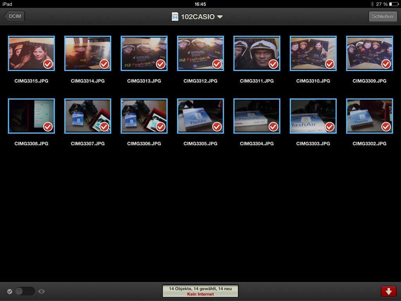Screen dimensions: 401x301
Task: Tap the CIMG3304.JPG file name
Action: click(257, 143)
